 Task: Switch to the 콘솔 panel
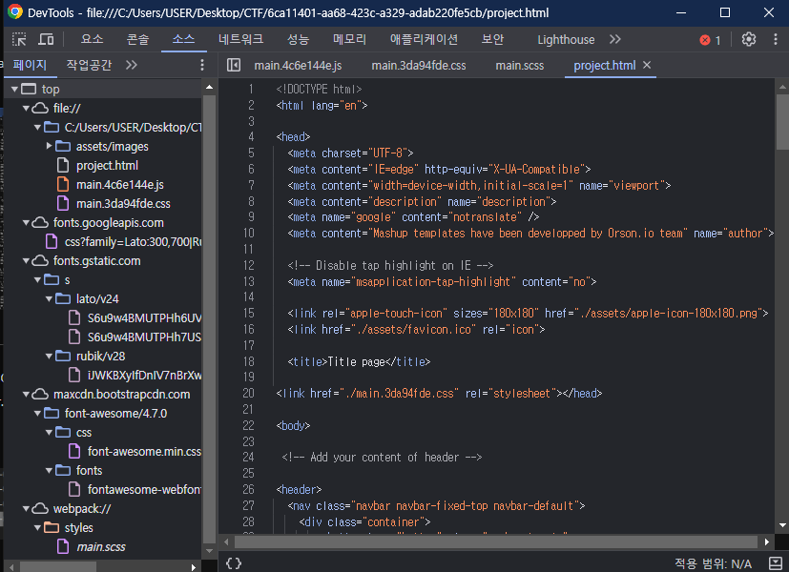click(x=137, y=39)
